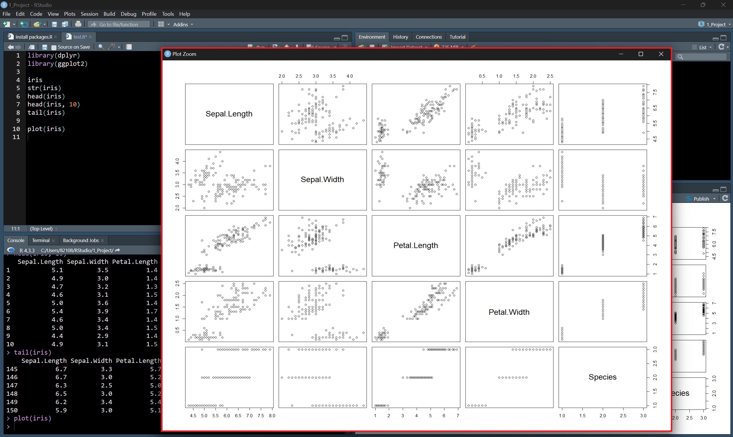Maximize the source editor pane

[x=345, y=38]
